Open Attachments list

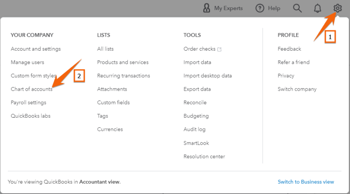tap(112, 89)
